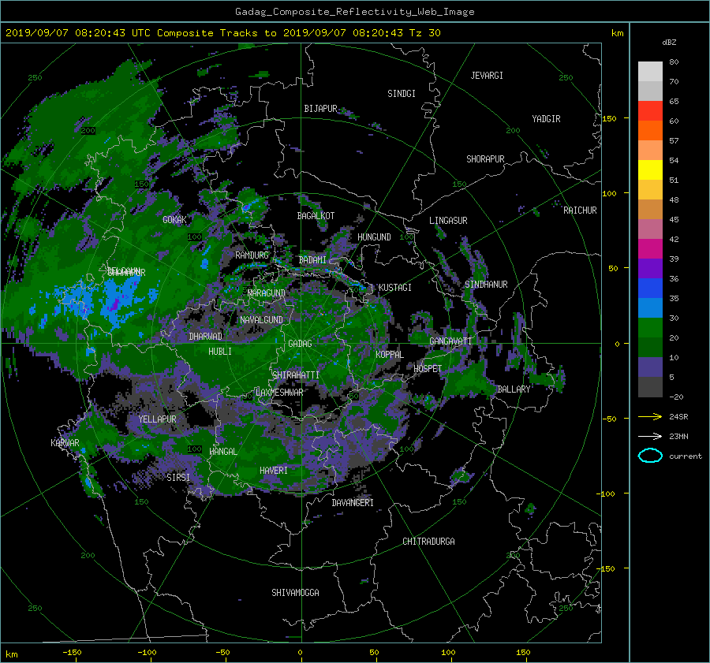
Task: Click the 'HANGAL' city label
Action: [223, 452]
